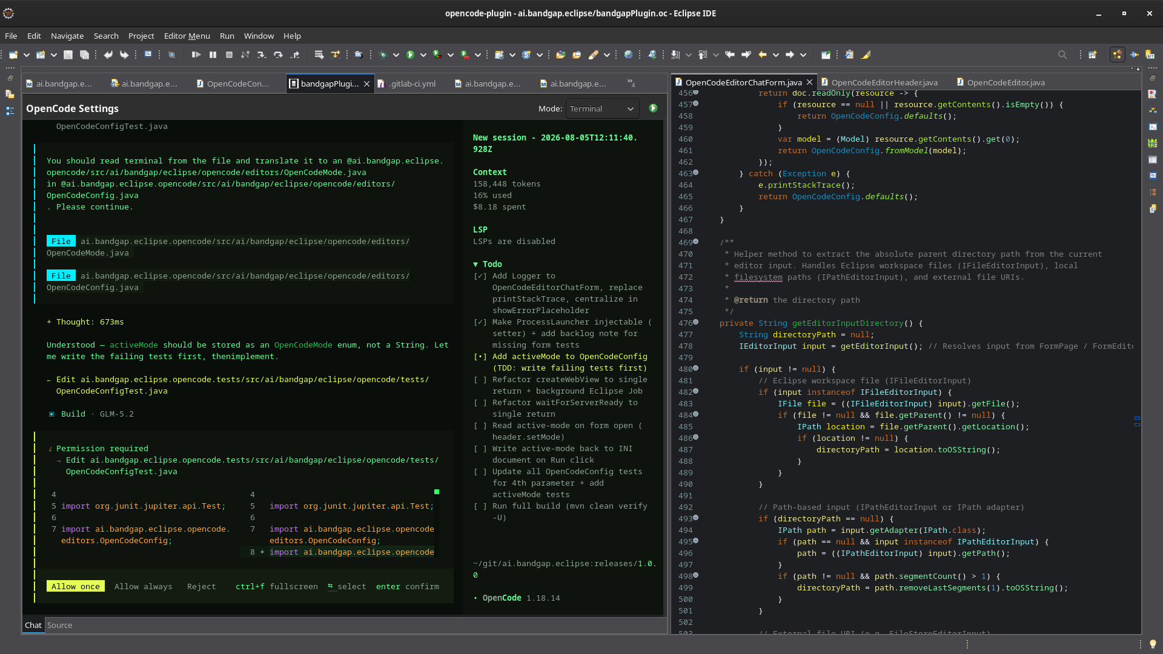Check the 'Refactor waitForServerReady' todo box
The width and height of the screenshot is (1163, 654).
[480, 403]
